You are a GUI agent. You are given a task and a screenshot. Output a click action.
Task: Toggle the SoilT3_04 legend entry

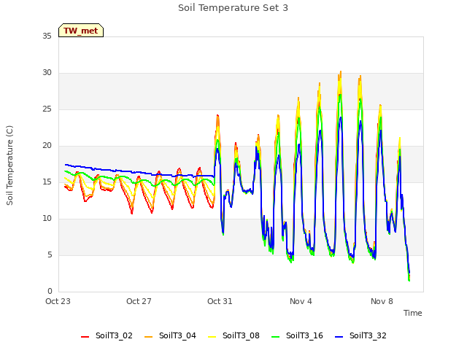(x=170, y=335)
